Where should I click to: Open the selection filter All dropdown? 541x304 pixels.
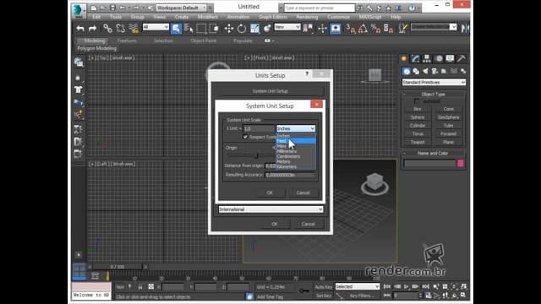[x=156, y=27]
